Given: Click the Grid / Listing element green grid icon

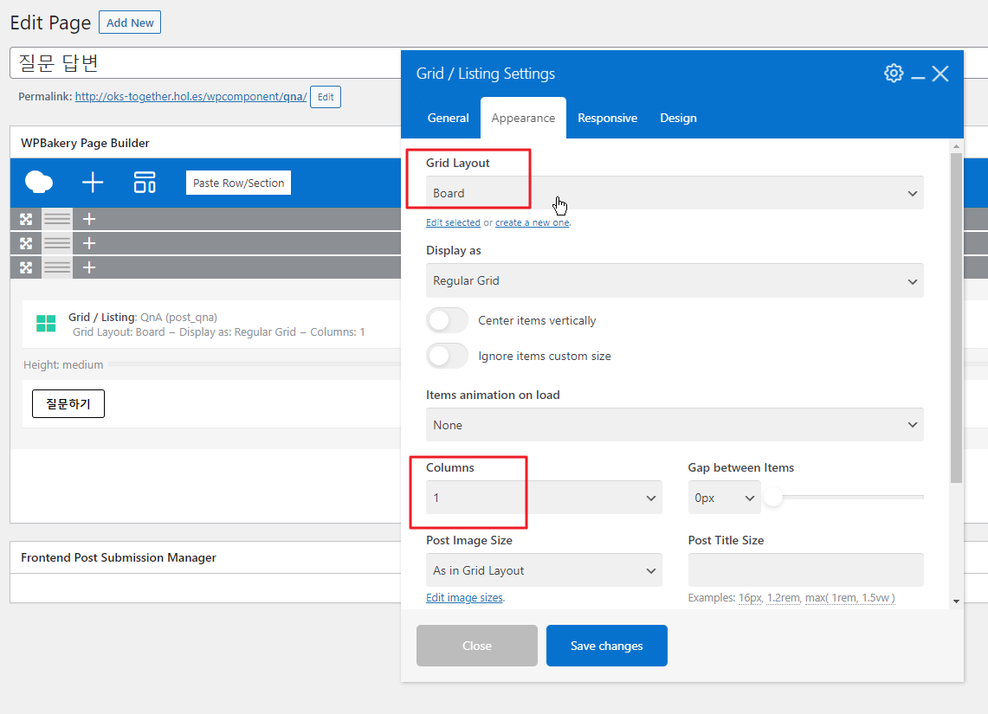Looking at the screenshot, I should point(46,324).
